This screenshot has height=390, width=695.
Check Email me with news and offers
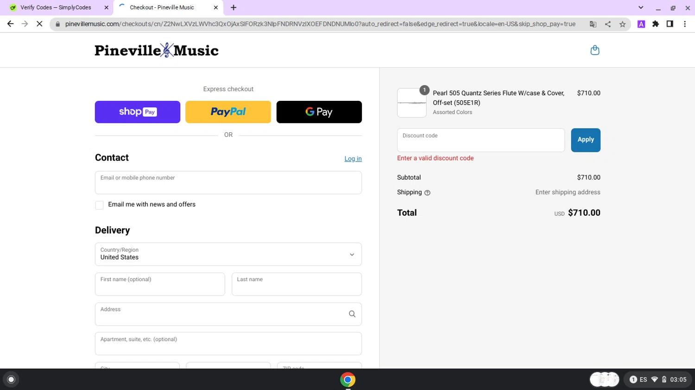point(99,205)
